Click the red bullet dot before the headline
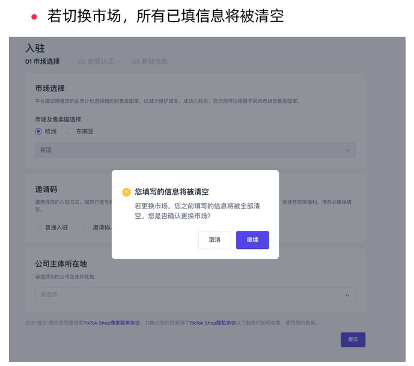This screenshot has height=366, width=414. (x=34, y=17)
